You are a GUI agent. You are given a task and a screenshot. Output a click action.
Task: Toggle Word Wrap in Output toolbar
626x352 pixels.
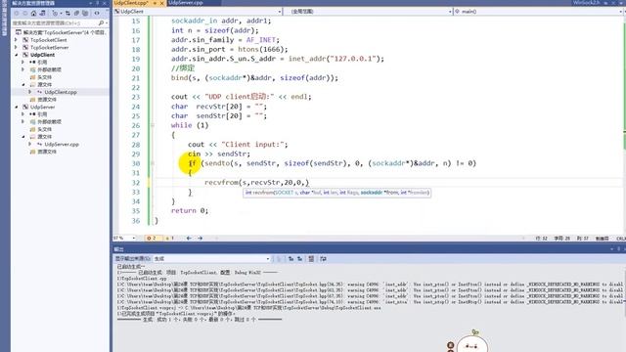click(324, 258)
